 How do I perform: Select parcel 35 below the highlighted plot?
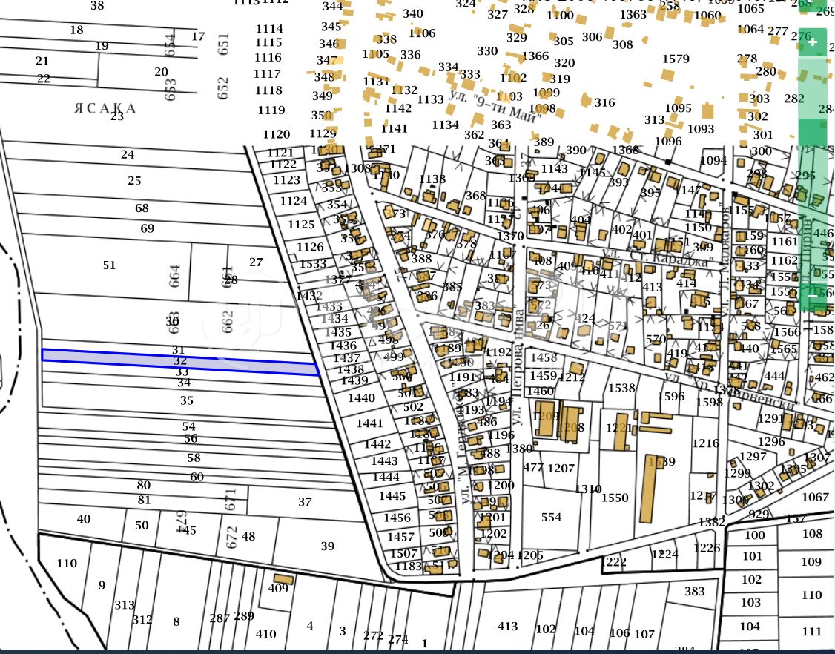point(186,400)
